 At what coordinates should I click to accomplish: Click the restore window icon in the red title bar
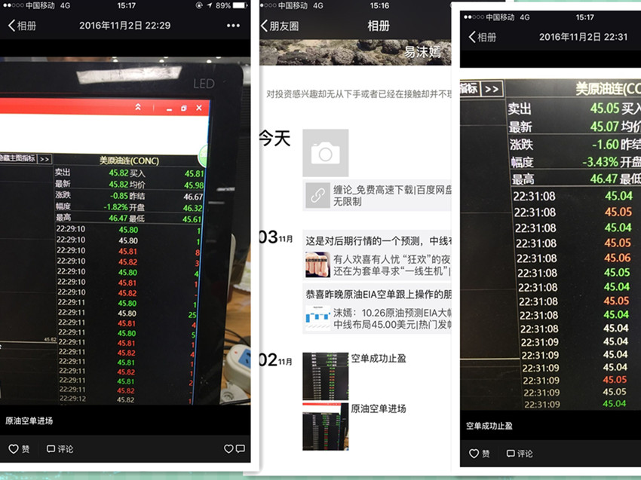183,109
